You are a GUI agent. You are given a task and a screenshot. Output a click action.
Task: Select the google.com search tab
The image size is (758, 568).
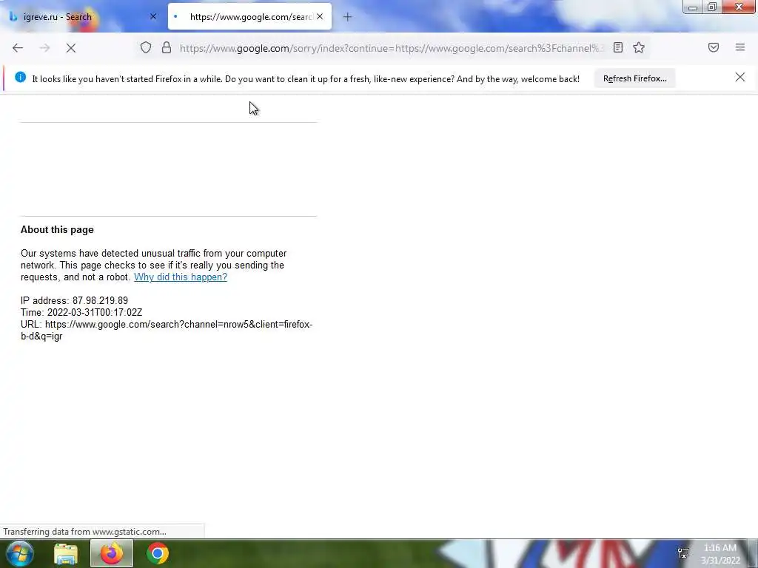tap(250, 16)
